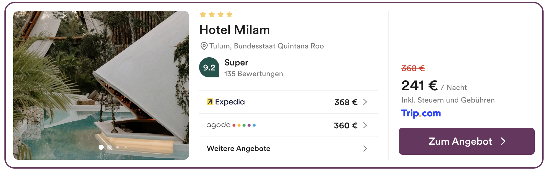
Task: Click the location pin icon beside Tulum
Action: tap(204, 46)
